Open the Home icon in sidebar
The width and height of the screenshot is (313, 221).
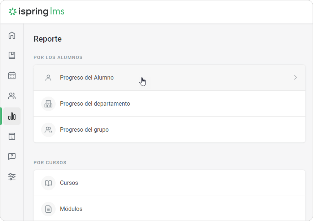pos(12,35)
